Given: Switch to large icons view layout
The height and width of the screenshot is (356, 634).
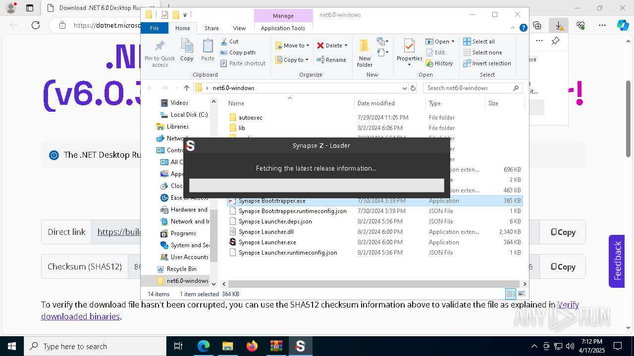Looking at the screenshot, I should 521,294.
